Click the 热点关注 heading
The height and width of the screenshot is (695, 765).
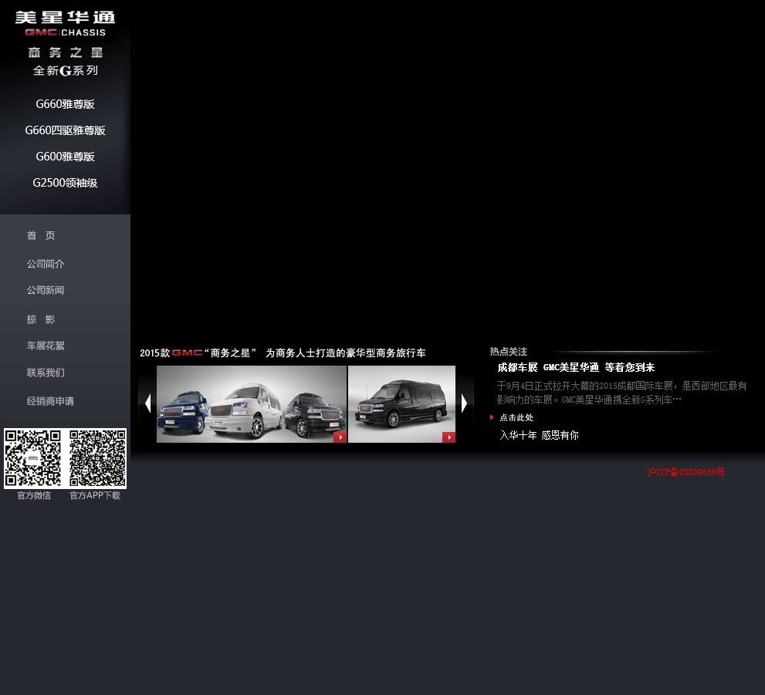pos(509,352)
